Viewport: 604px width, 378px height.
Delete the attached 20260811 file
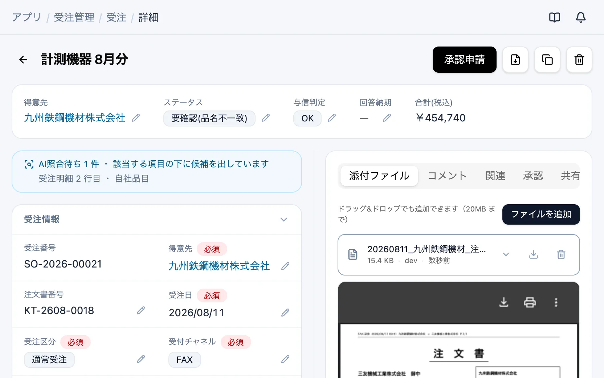561,254
